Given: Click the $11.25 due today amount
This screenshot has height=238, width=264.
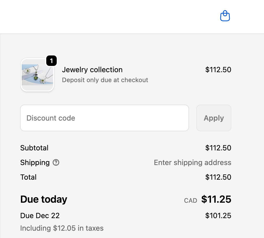Looking at the screenshot, I should [216, 199].
